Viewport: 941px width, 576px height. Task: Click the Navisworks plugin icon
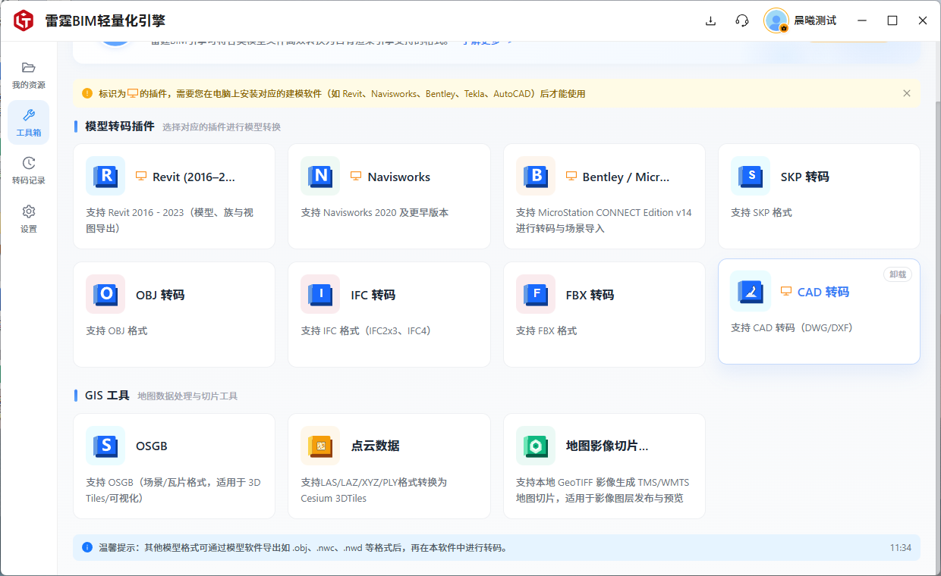point(320,177)
